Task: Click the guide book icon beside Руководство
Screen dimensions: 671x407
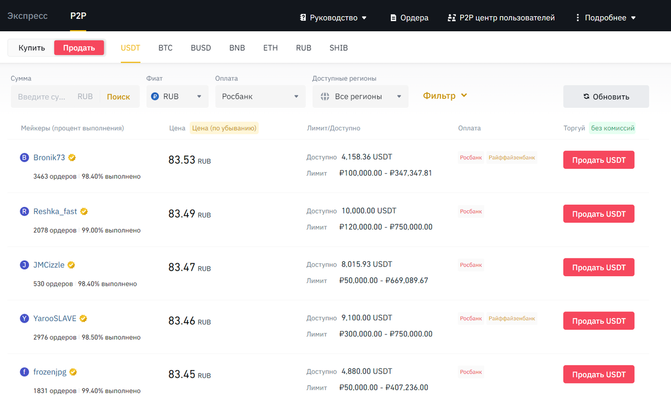Action: click(x=303, y=18)
